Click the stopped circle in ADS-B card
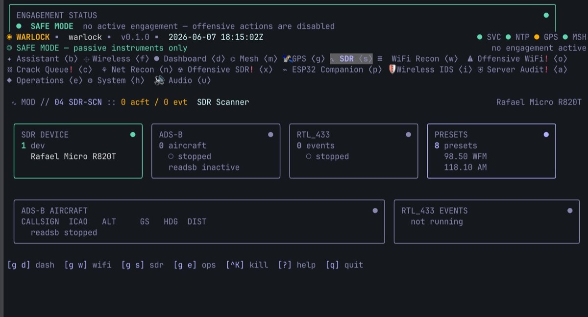 pyautogui.click(x=171, y=157)
